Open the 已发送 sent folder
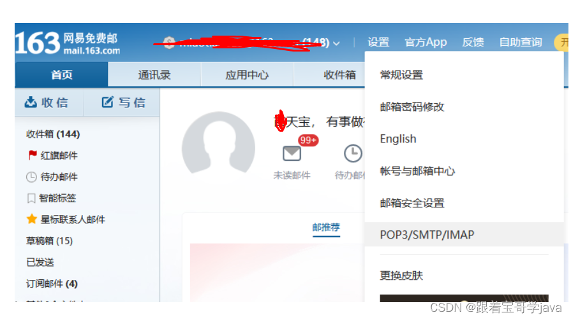This screenshot has width=571, height=320. click(x=40, y=262)
